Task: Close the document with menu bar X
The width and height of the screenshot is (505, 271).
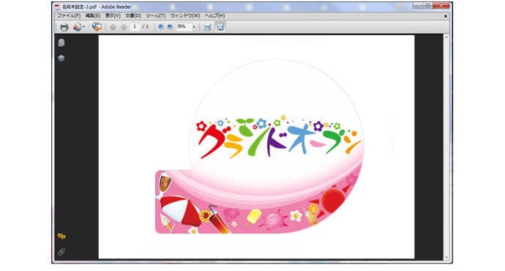Action: 446,16
